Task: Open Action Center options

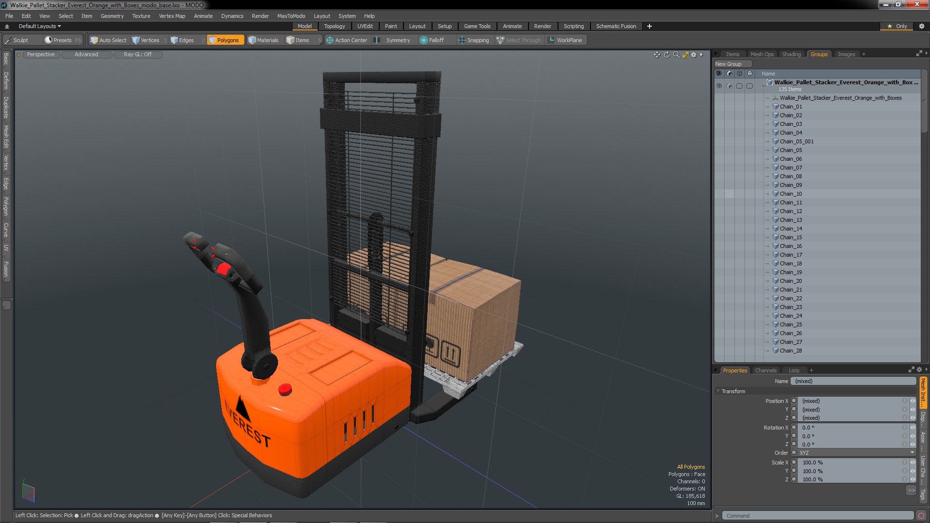Action: tap(347, 40)
